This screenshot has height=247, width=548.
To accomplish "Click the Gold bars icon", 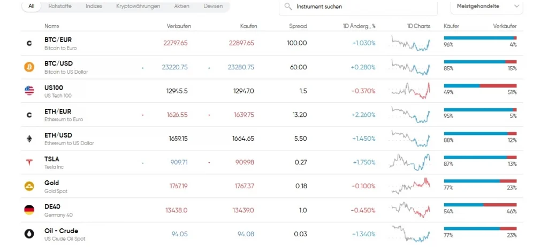I will (x=29, y=186).
